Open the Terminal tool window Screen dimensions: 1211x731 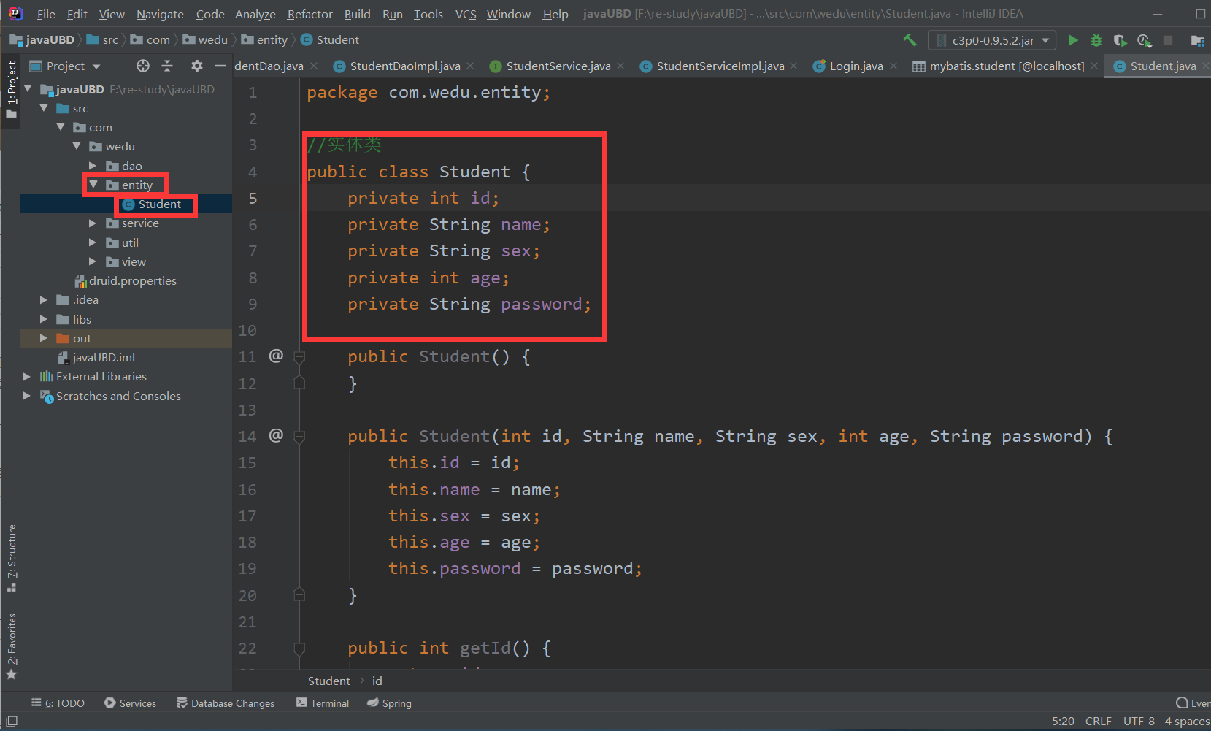[322, 703]
